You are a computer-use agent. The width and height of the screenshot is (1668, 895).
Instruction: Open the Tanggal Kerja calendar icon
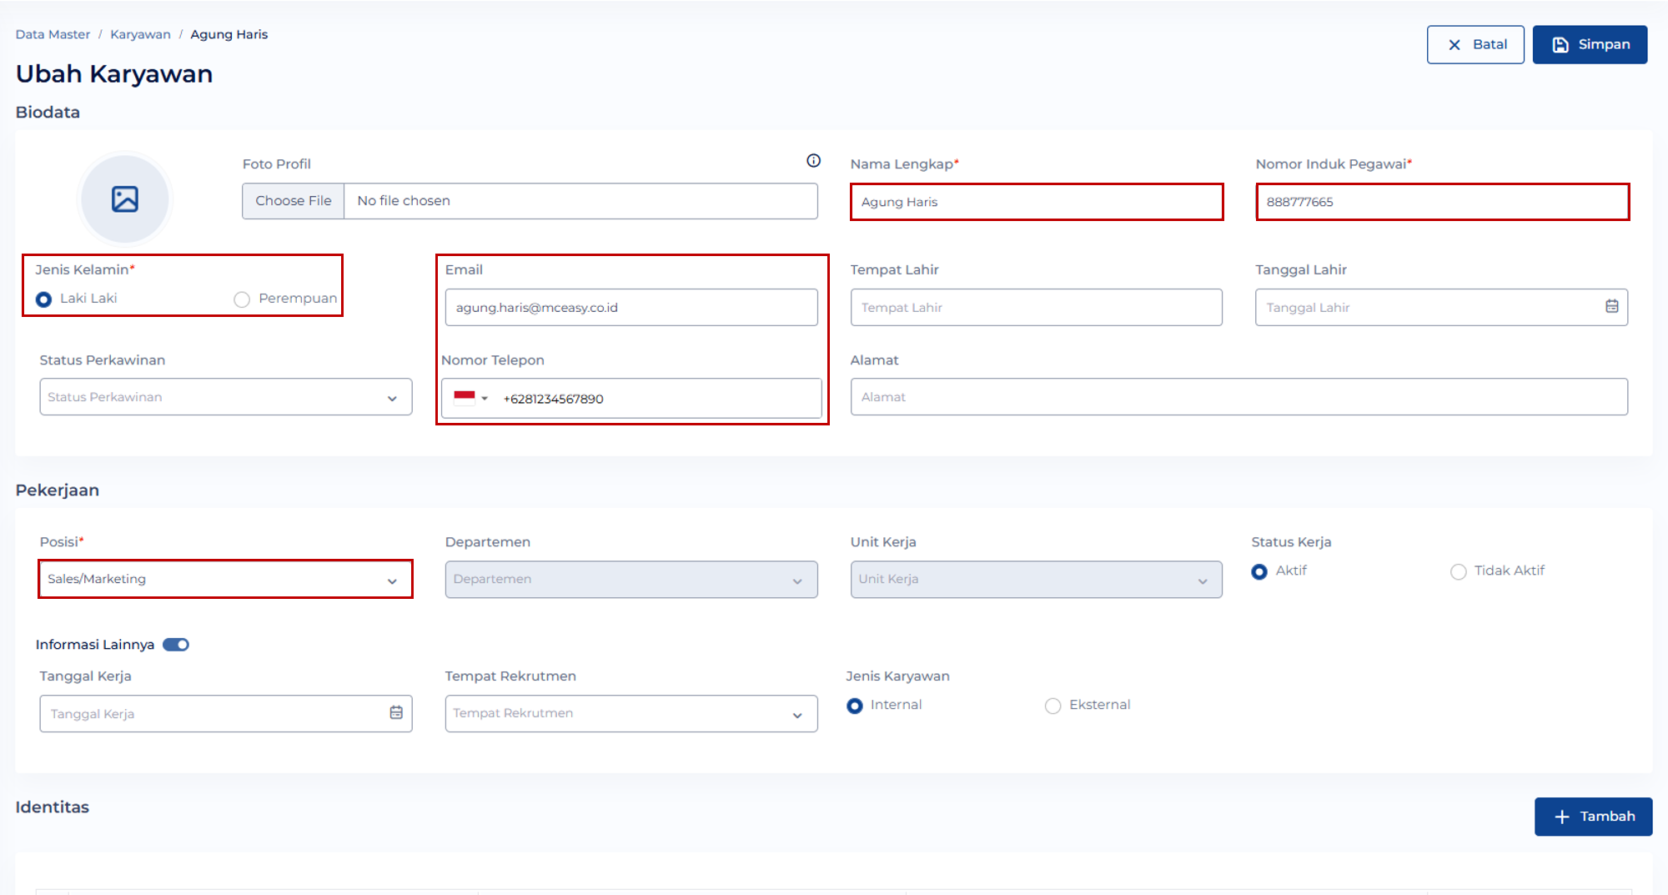396,713
